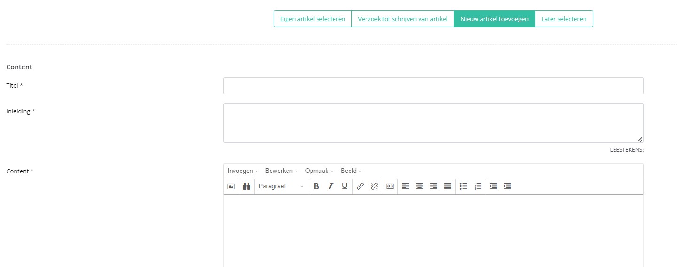Open the Bewerken menu
Image resolution: width=677 pixels, height=267 pixels.
[281, 171]
